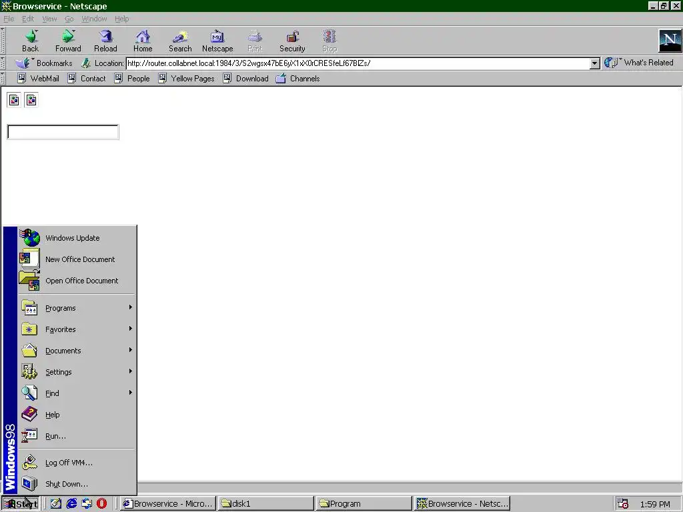This screenshot has width=683, height=512.
Task: Open Help from the Start menu
Action: [77, 415]
